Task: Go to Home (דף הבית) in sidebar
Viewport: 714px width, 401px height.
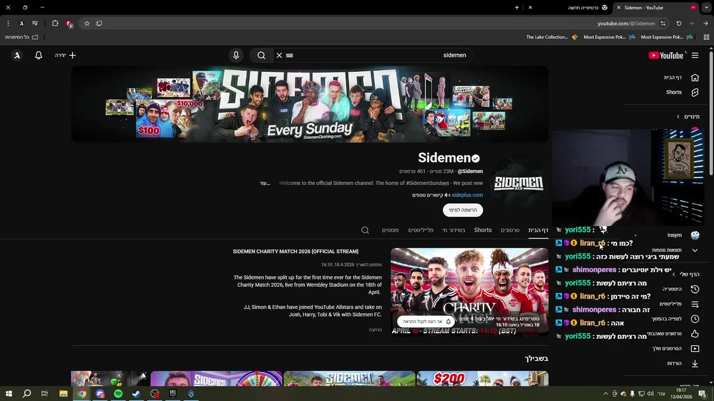Action: [x=682, y=77]
